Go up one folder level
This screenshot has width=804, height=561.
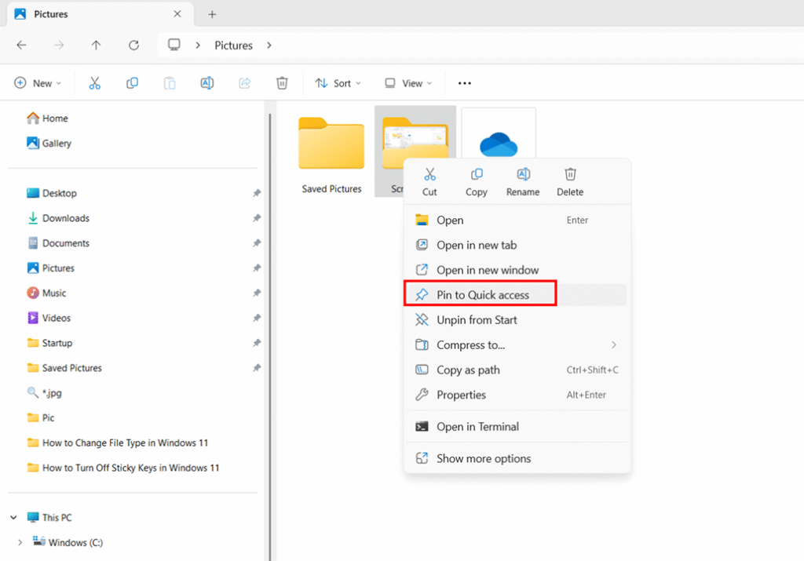coord(96,45)
